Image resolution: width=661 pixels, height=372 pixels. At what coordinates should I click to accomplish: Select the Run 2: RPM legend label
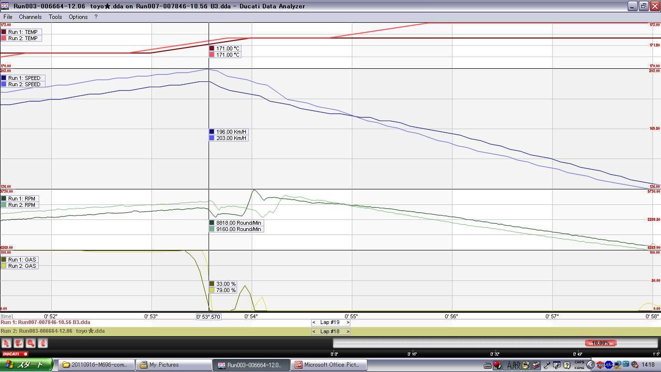22,205
